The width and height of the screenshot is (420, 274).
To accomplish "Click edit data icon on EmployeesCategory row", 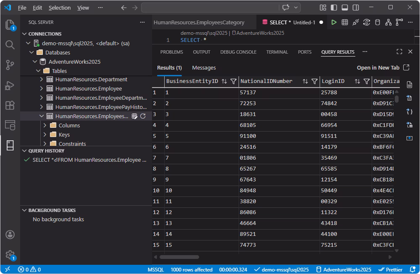I will 134,116.
